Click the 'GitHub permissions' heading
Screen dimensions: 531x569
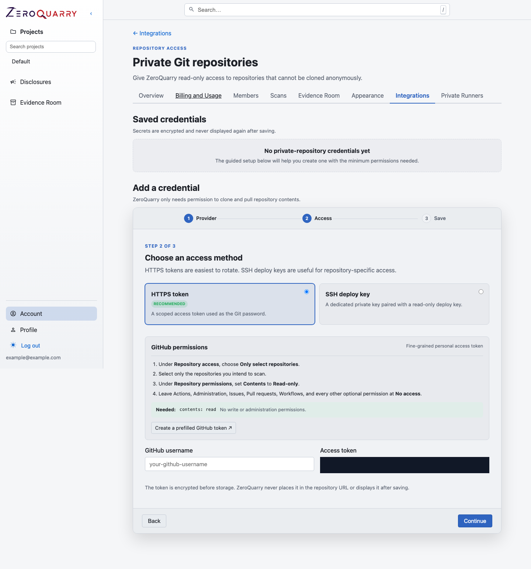point(179,347)
